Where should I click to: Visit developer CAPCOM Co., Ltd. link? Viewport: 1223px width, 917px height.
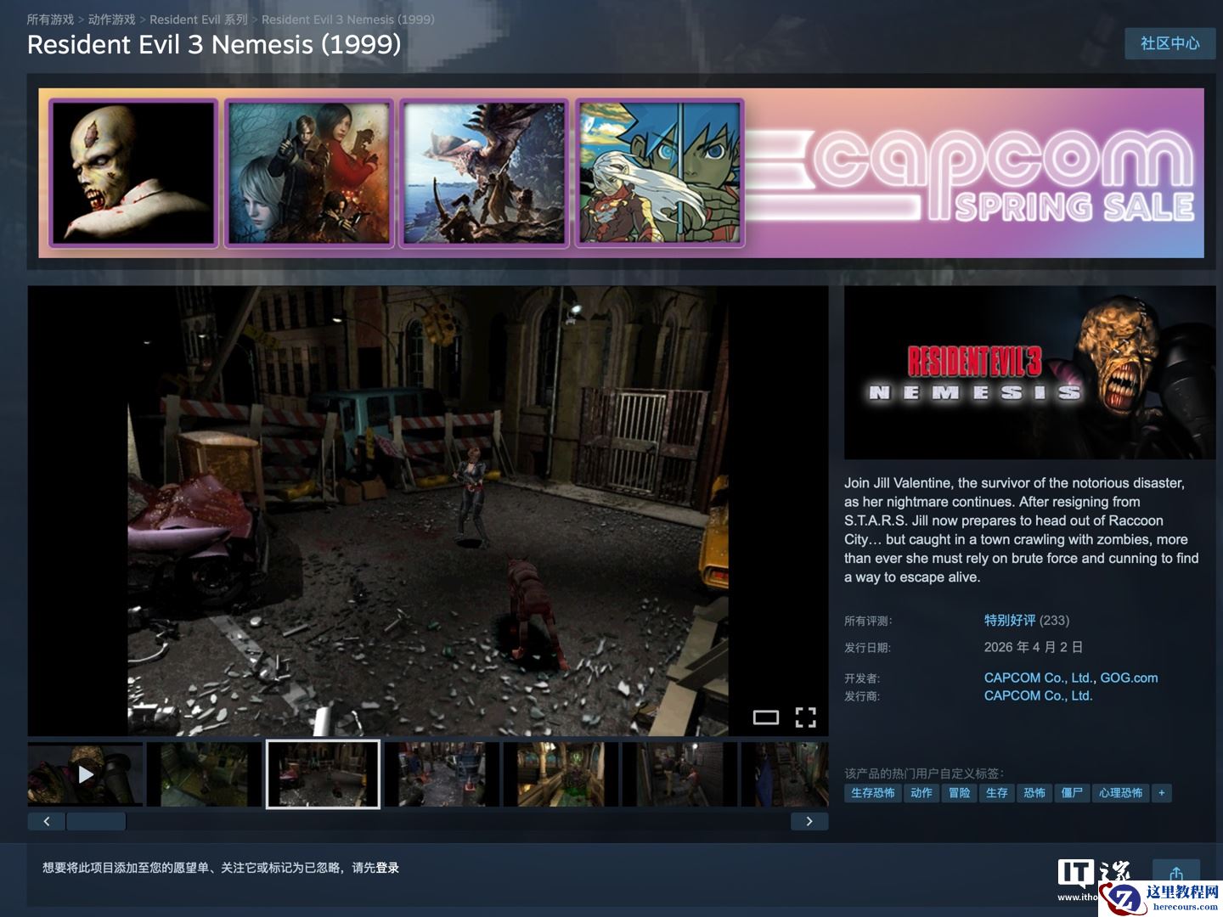[x=1038, y=678]
